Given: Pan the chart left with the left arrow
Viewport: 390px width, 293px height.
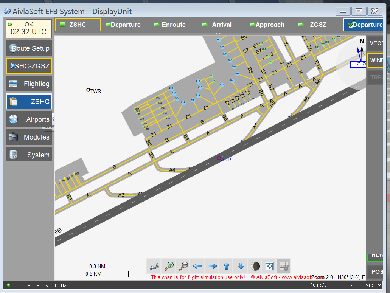Looking at the screenshot, I should coord(197,266).
